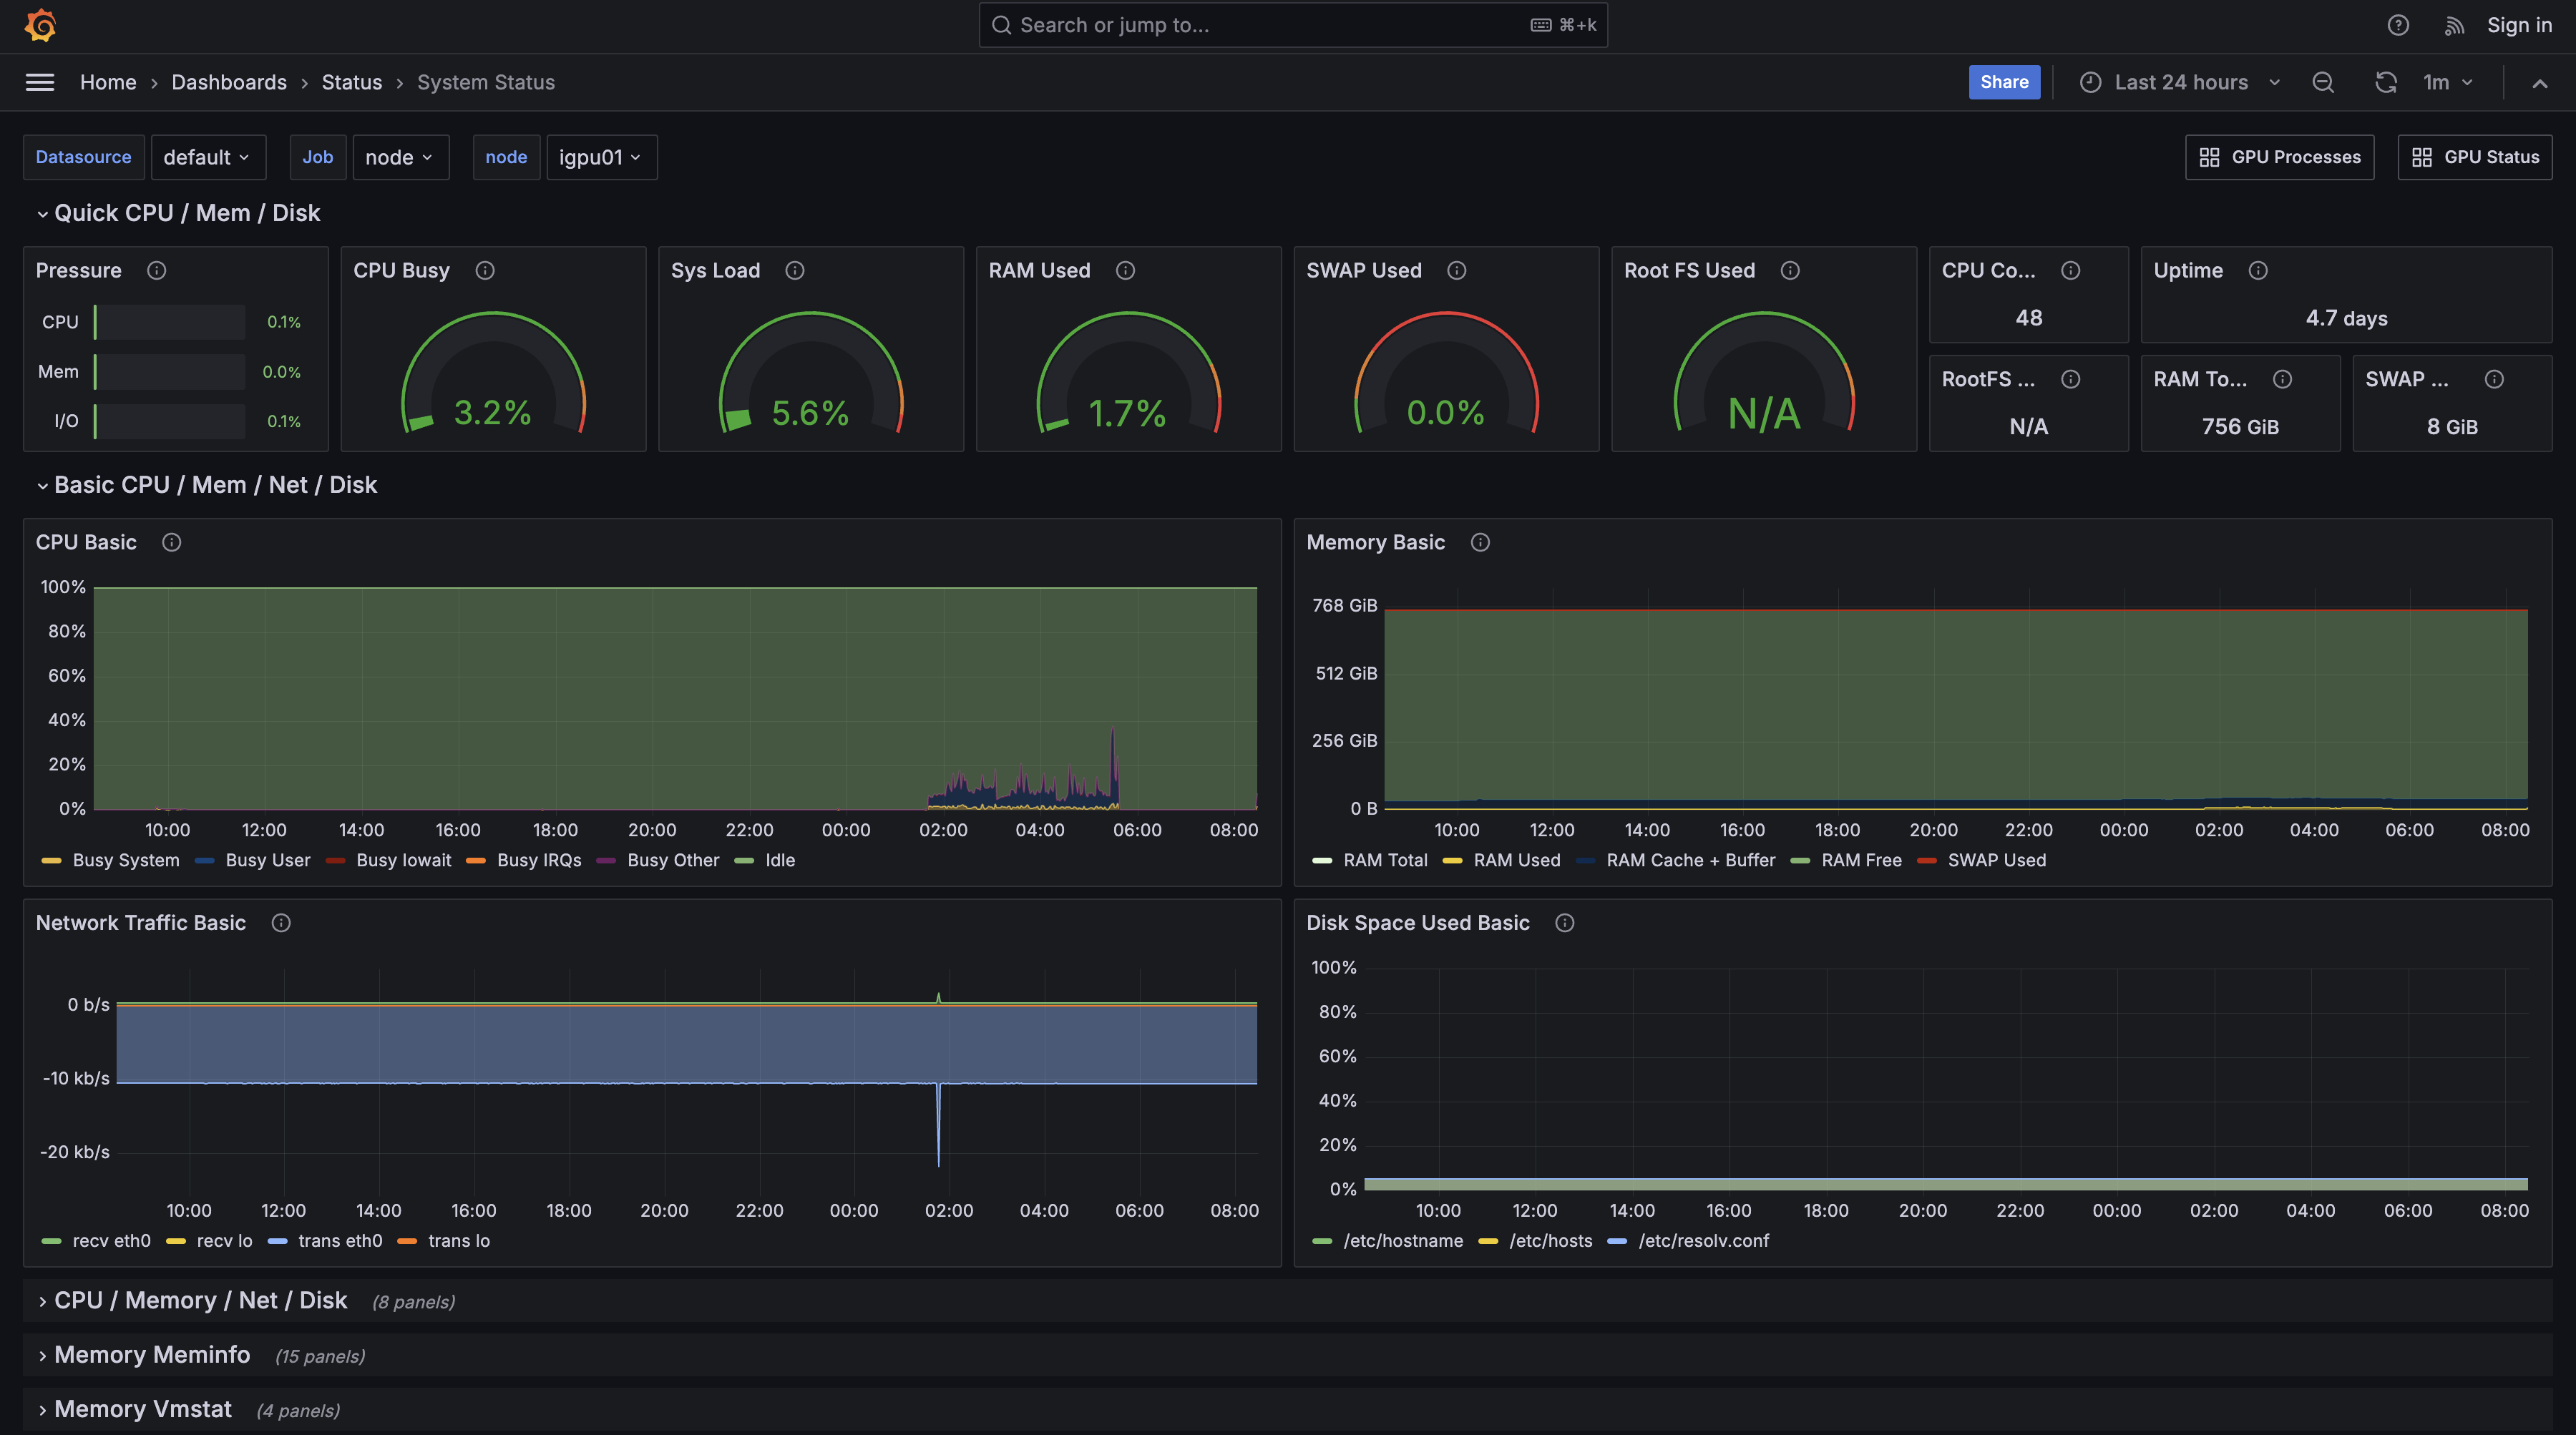Refresh the dashboard with the refresh icon
2576x1435 pixels.
pos(2386,82)
